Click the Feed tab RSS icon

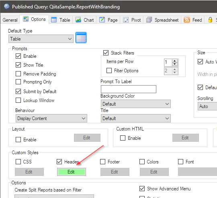[x=187, y=20]
